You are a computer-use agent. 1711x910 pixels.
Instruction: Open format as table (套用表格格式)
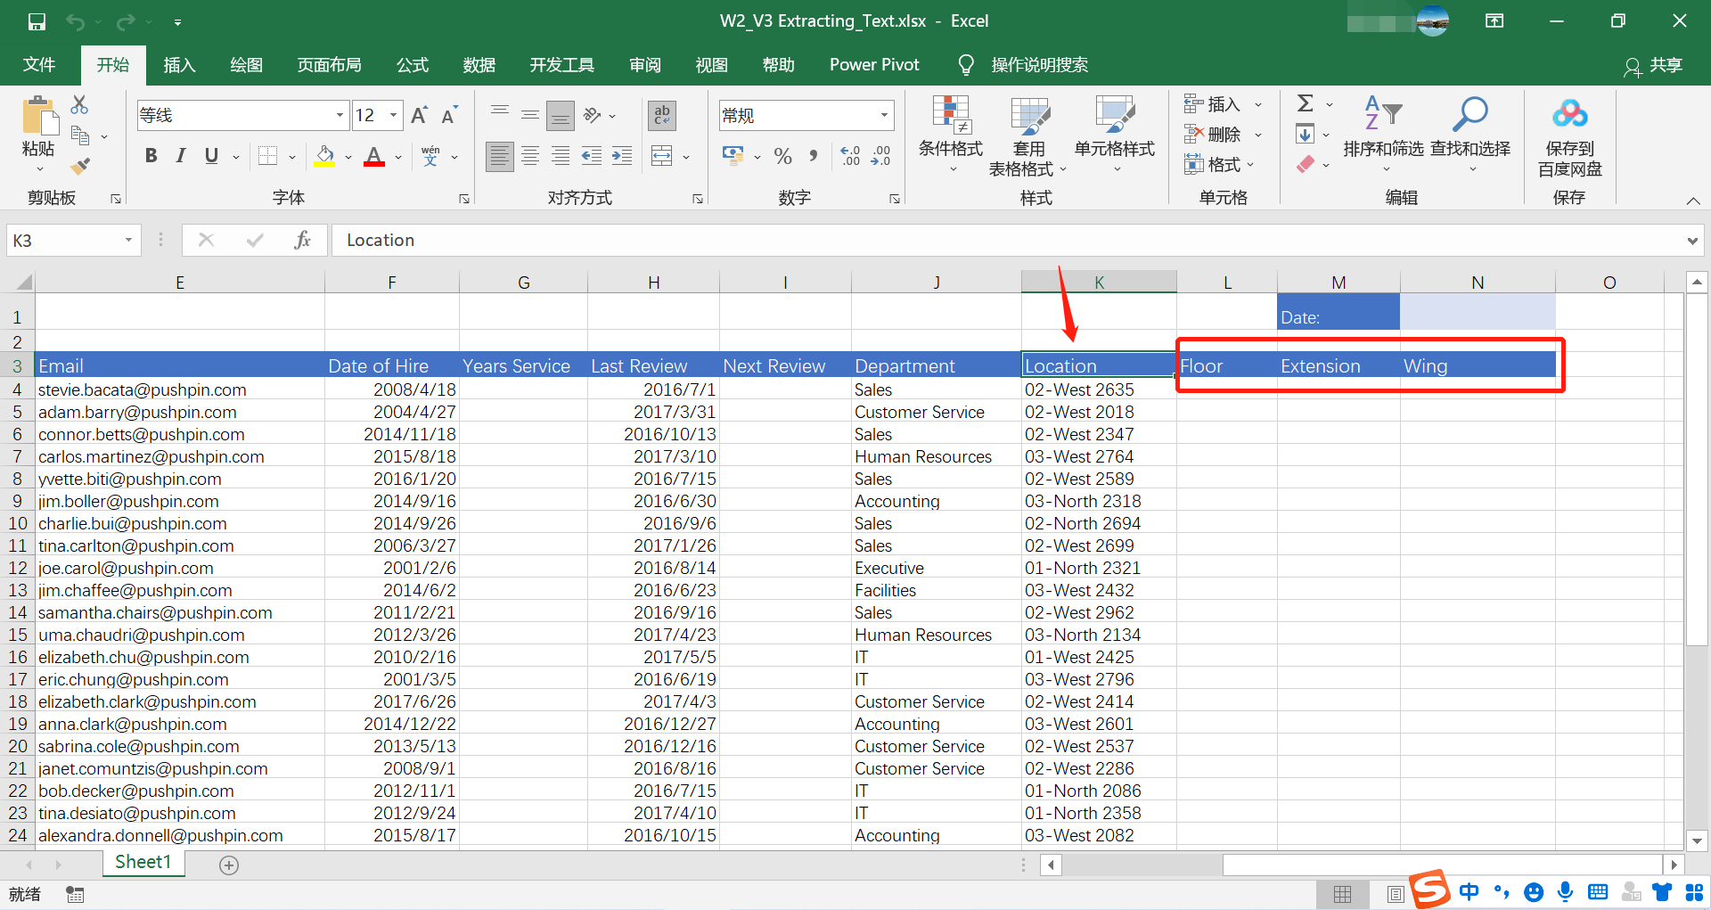(x=1027, y=135)
